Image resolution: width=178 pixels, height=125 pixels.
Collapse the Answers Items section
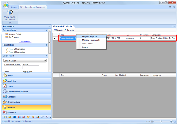[47, 30]
